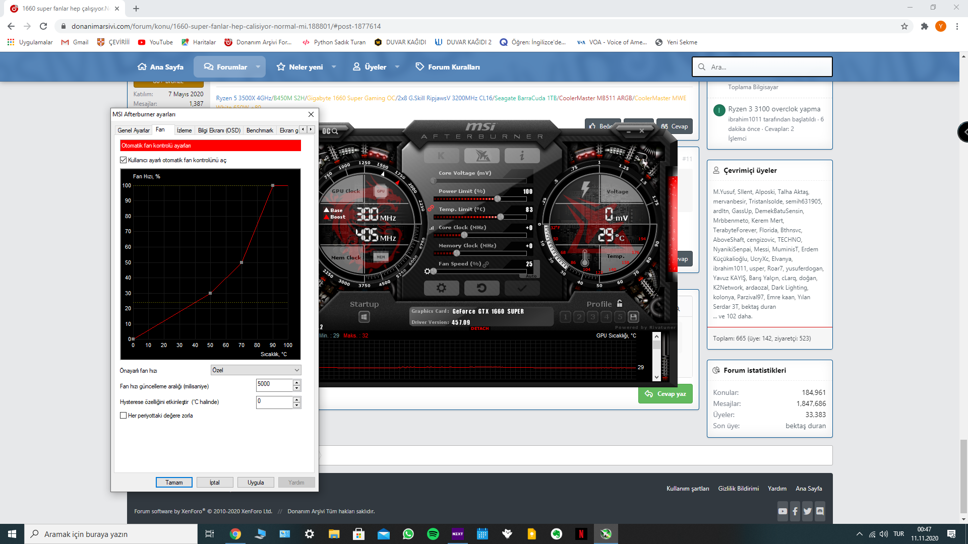Click the Power Limit slider handle

(x=498, y=199)
